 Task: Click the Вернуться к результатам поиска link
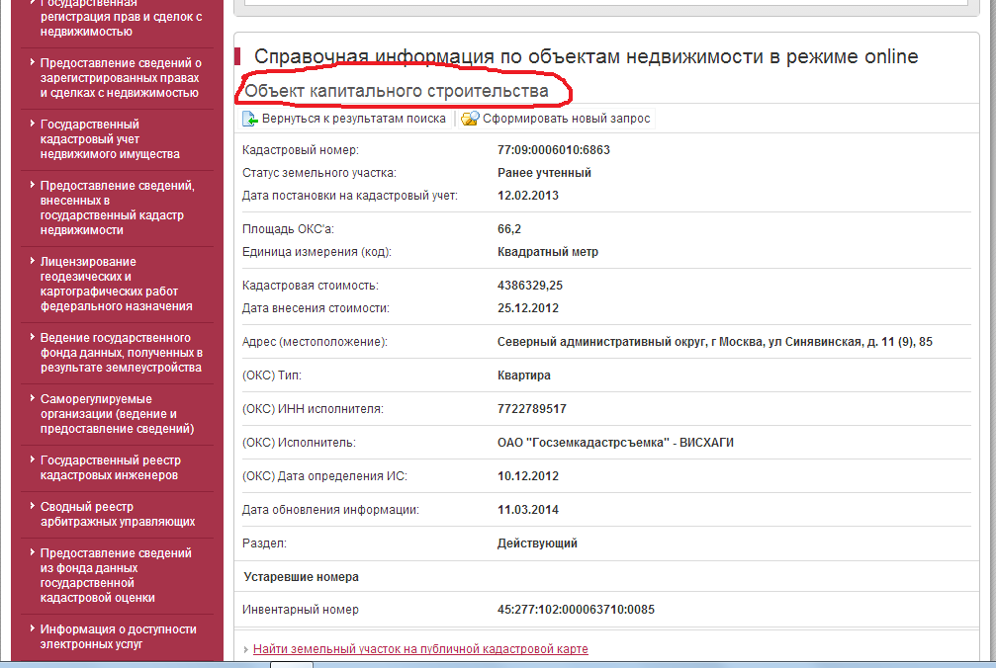[353, 120]
